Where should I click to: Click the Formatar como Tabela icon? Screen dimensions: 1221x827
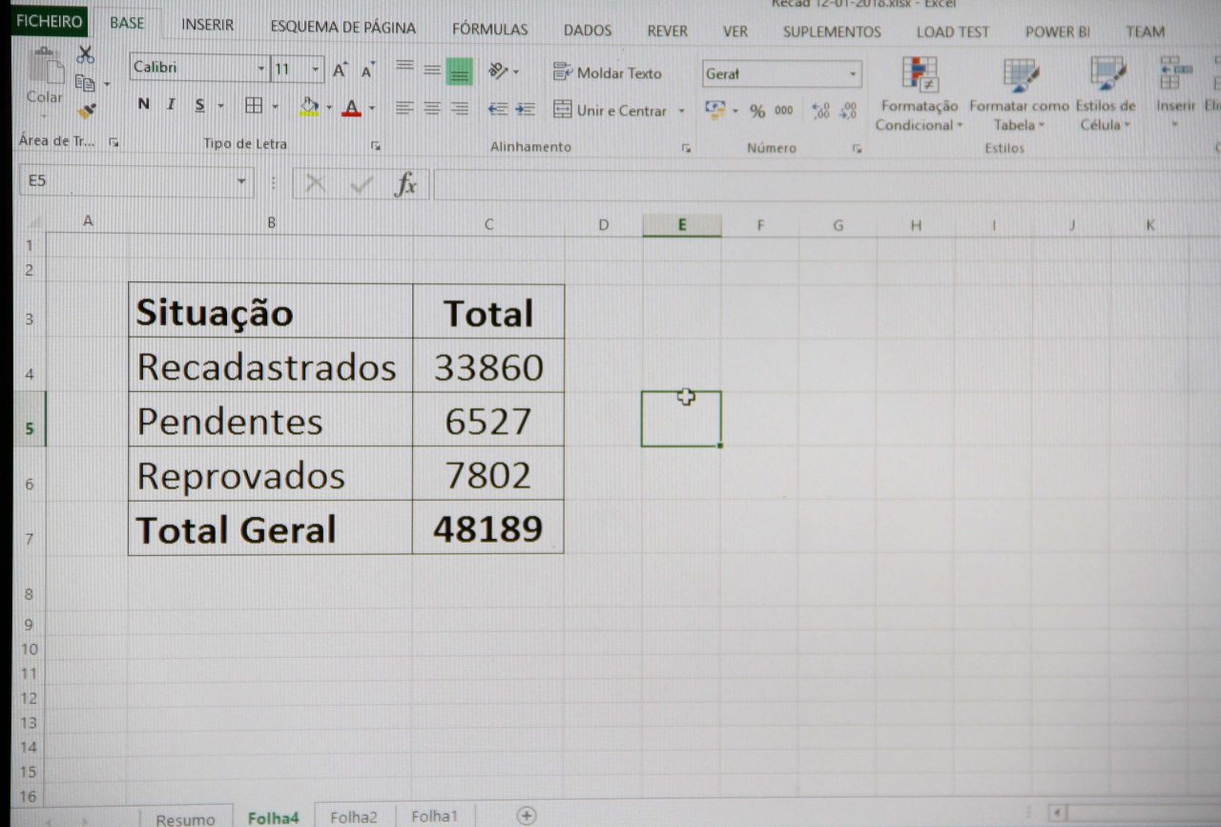1020,94
